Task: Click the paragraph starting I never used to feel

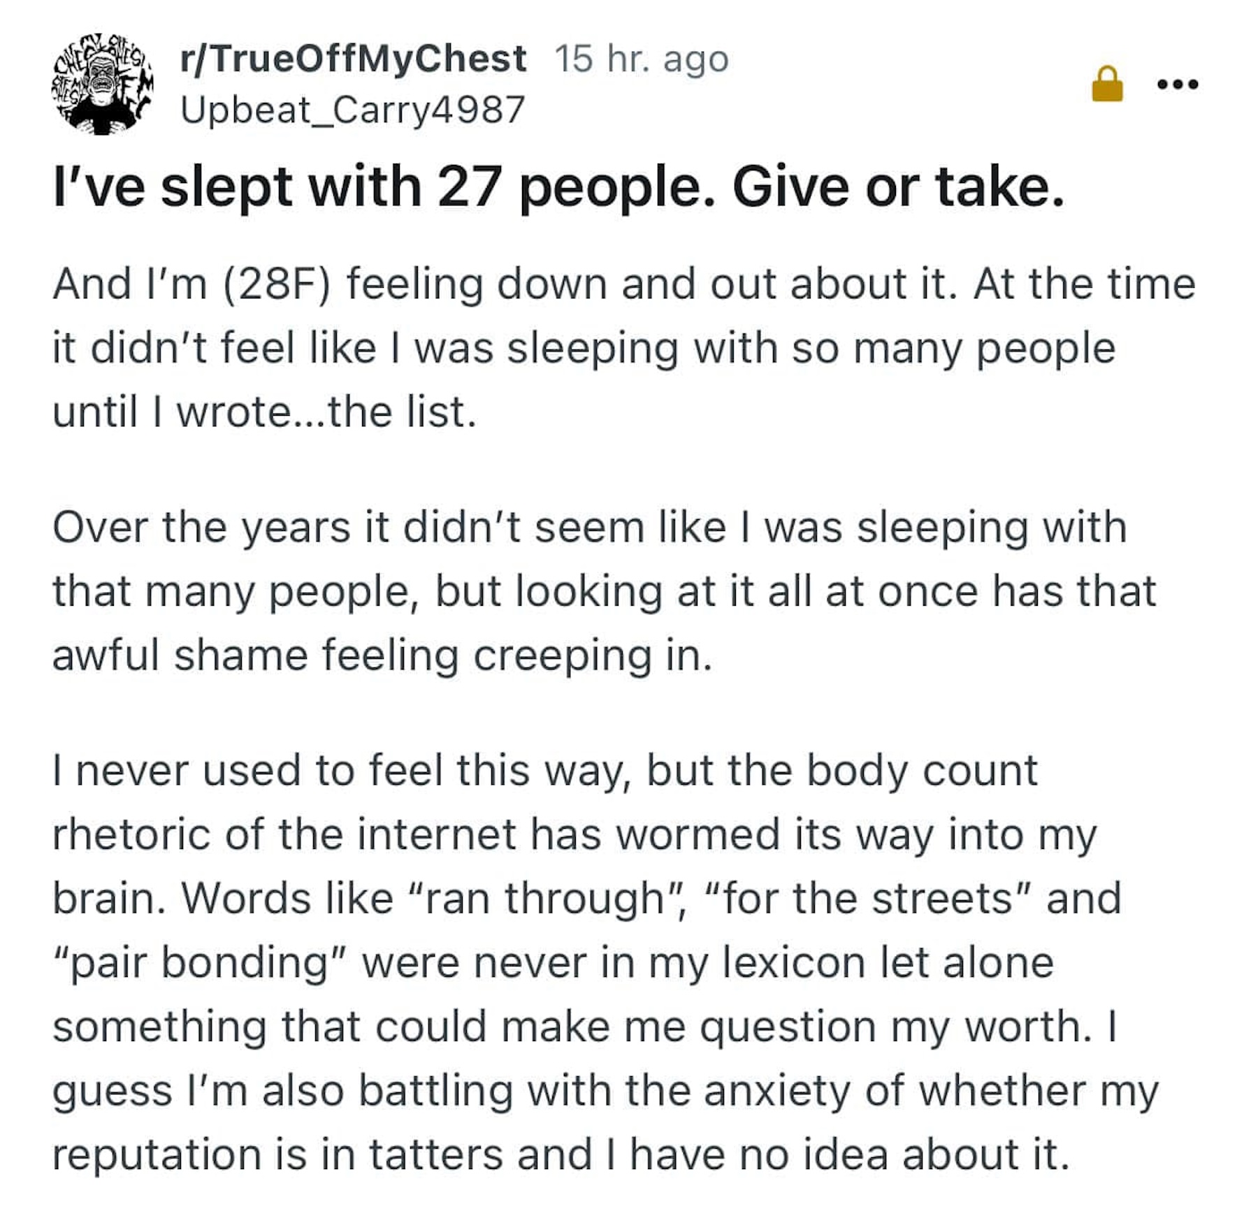Action: point(601,961)
